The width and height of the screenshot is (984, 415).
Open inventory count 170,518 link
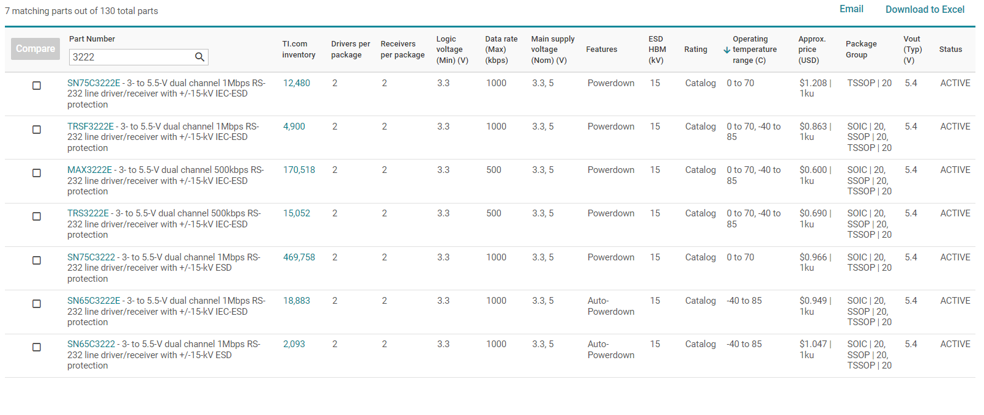[299, 170]
